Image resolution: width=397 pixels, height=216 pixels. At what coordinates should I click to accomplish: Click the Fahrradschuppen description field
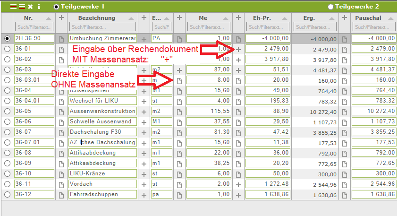(x=102, y=194)
